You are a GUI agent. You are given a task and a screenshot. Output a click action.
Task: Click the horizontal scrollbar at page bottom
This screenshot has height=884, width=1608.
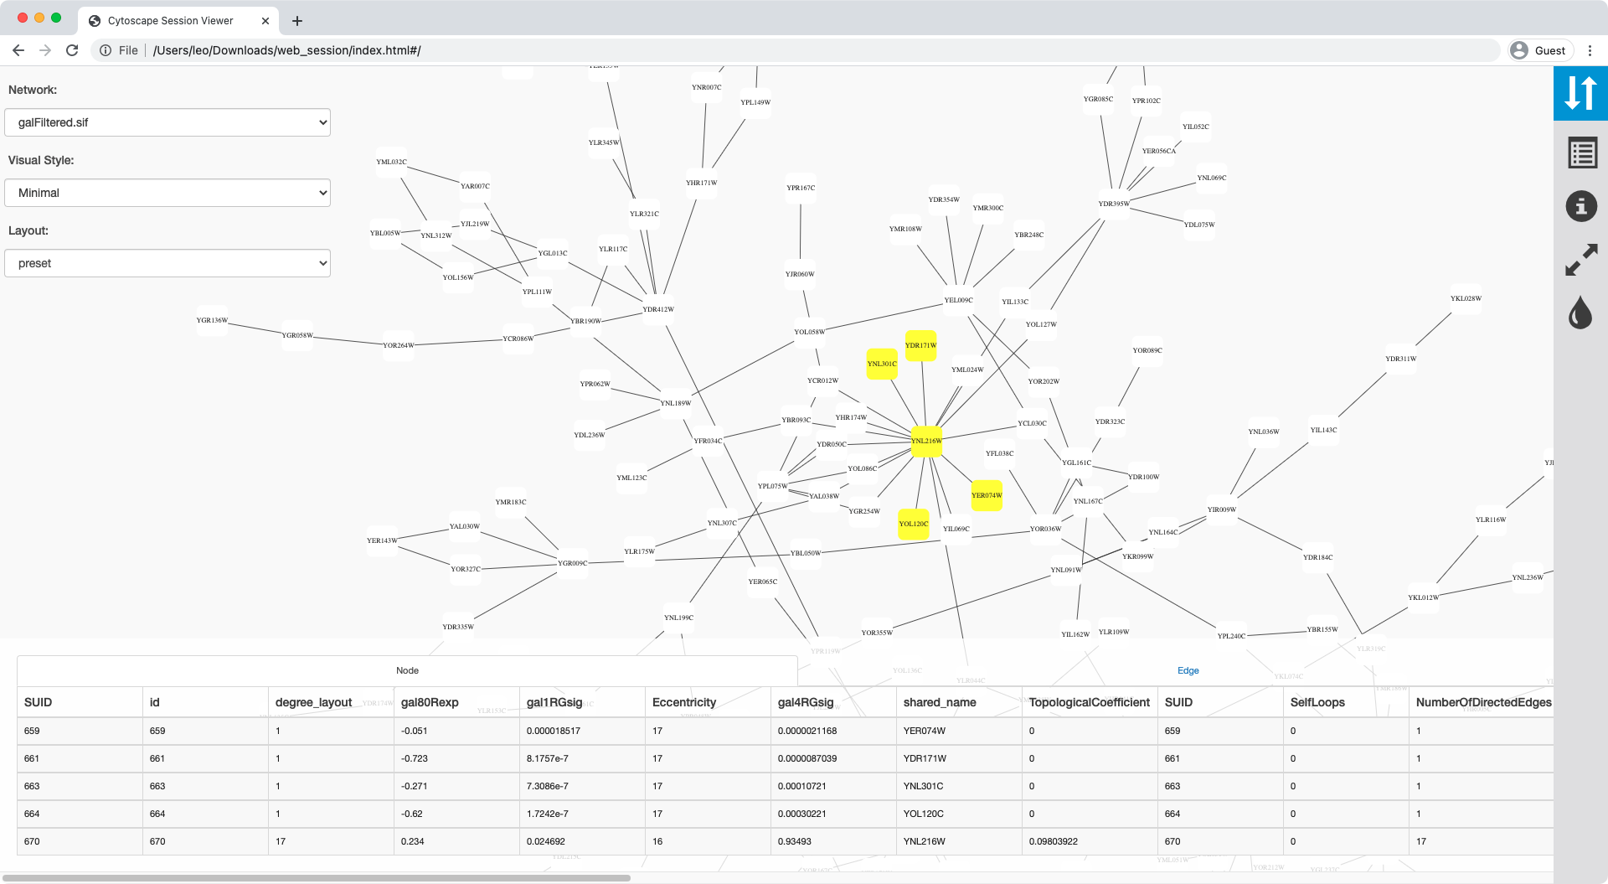pyautogui.click(x=317, y=878)
